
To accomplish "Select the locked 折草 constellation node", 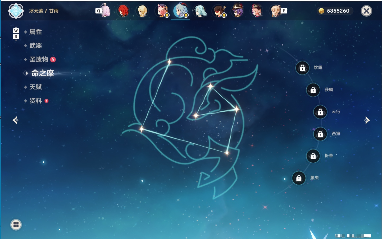I will click(x=313, y=156).
